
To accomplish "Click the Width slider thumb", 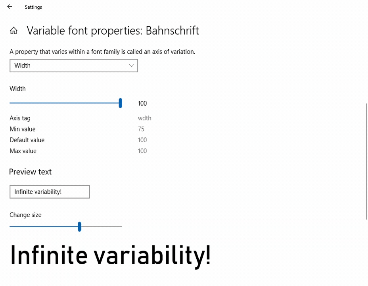I will 121,103.
